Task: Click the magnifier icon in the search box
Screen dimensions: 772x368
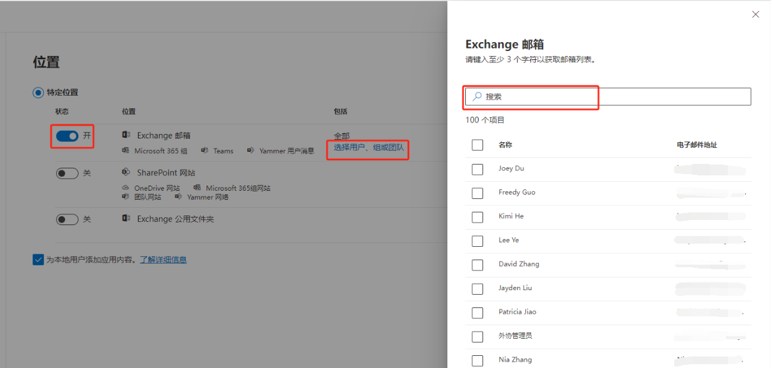Action: click(477, 96)
